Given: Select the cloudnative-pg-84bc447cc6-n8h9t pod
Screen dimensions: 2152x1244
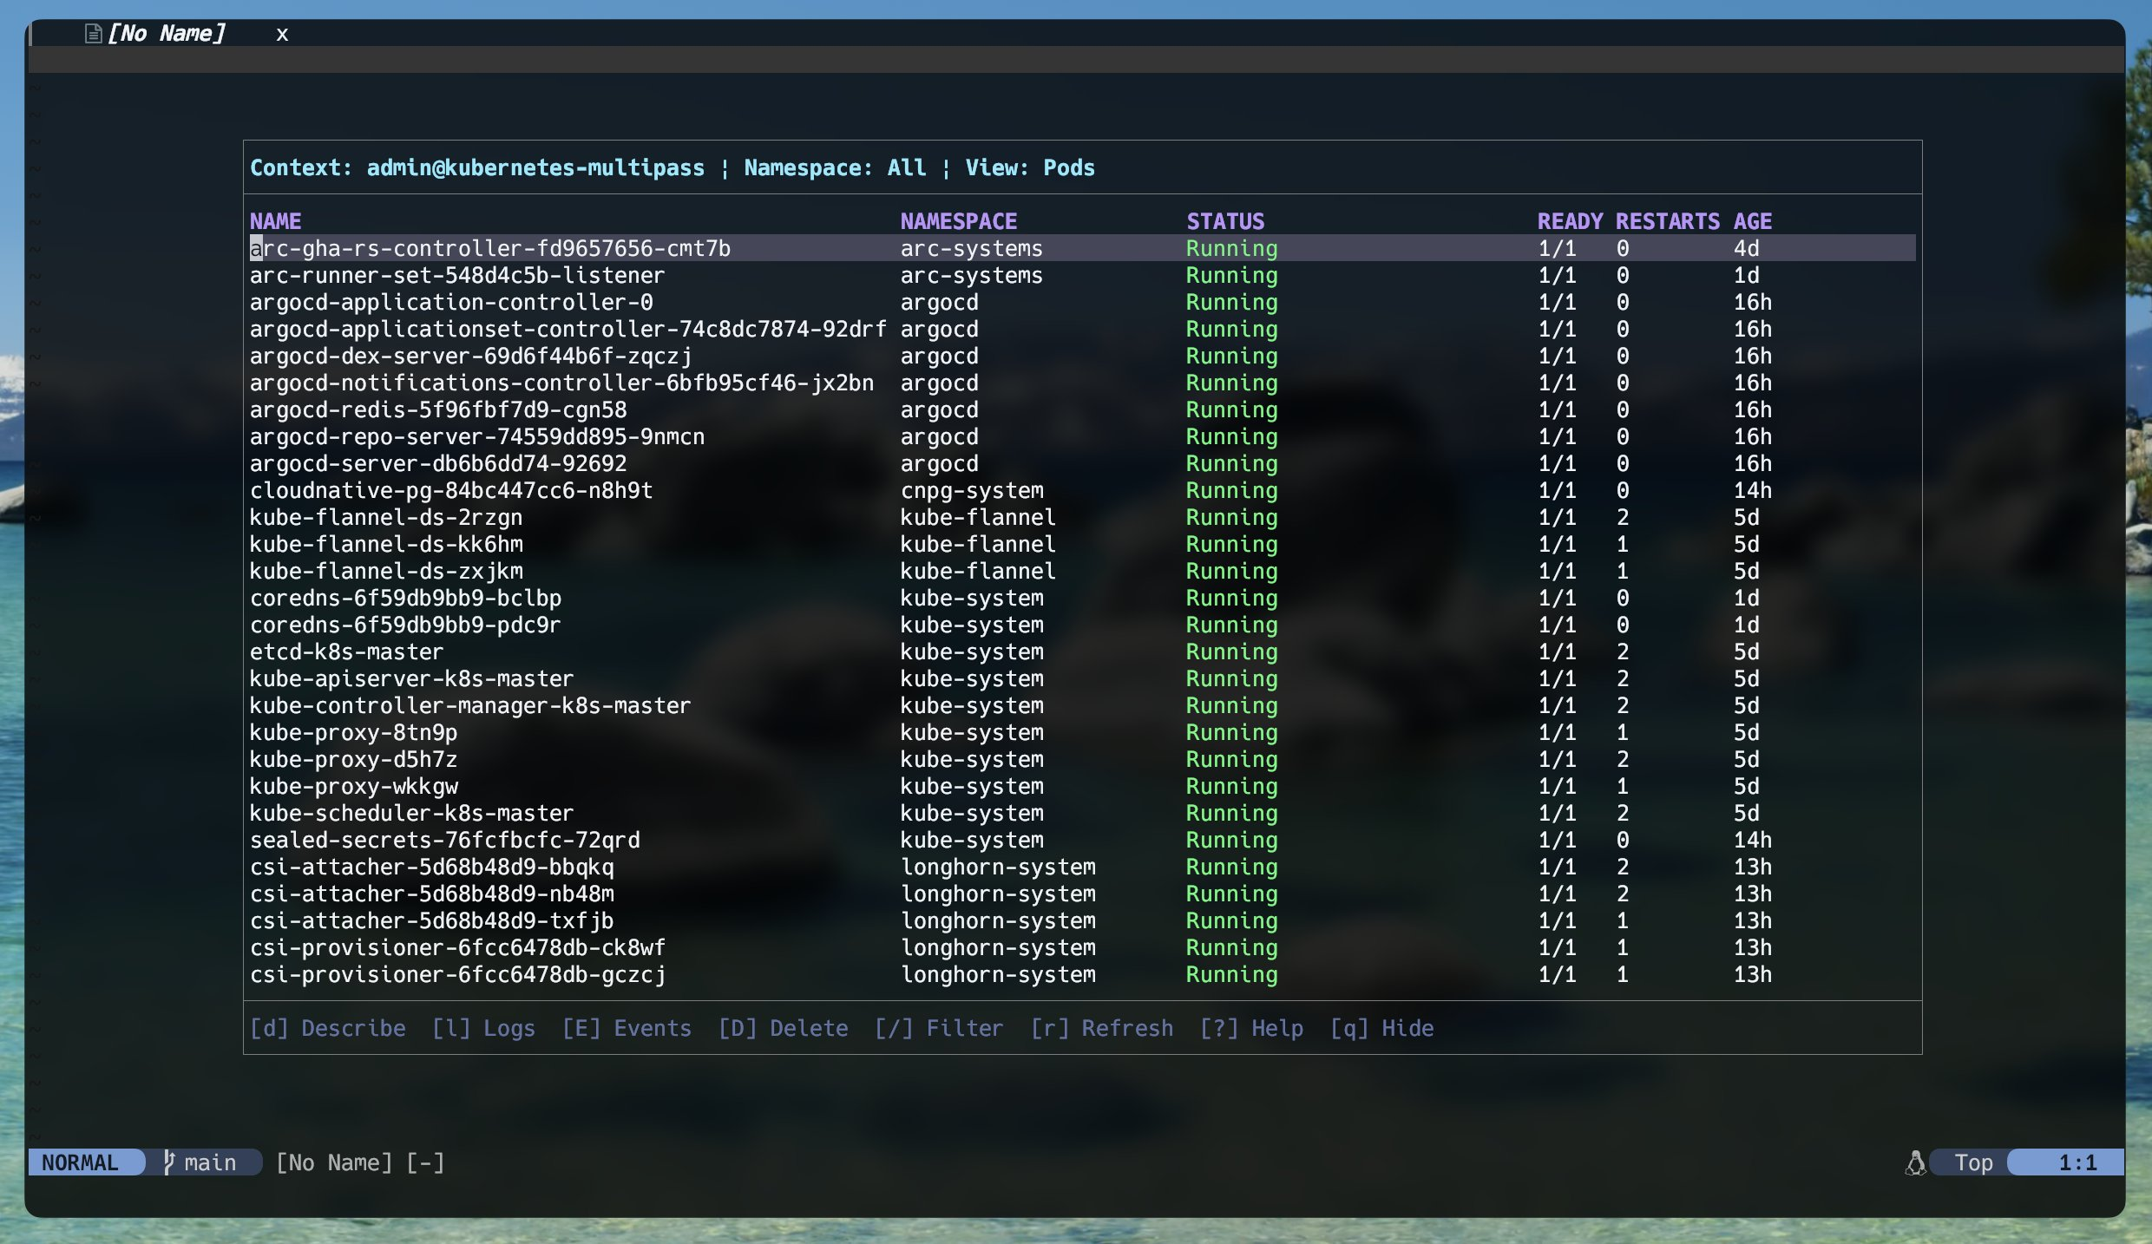Looking at the screenshot, I should coord(451,491).
